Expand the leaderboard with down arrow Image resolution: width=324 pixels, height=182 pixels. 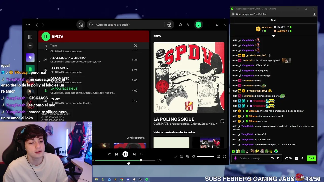[274, 36]
